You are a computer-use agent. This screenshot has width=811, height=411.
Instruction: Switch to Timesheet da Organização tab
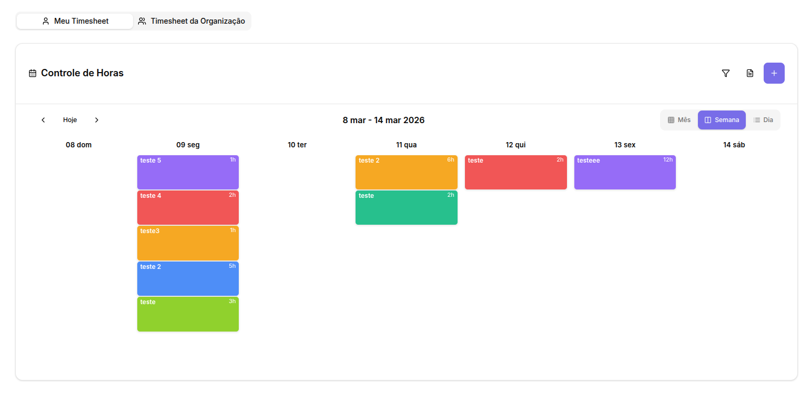point(191,21)
